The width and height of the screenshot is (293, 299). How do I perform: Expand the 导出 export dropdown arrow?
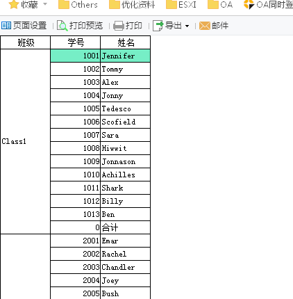tap(187, 26)
